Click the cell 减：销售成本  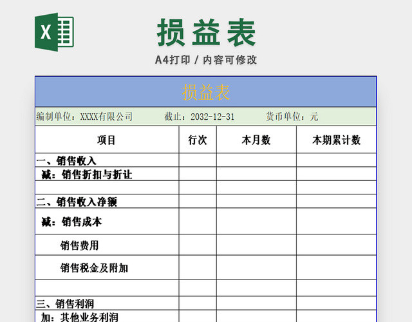pos(107,222)
